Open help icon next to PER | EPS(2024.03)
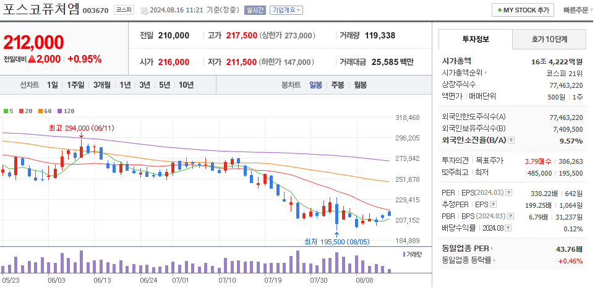The width and height of the screenshot is (595, 287). click(509, 193)
